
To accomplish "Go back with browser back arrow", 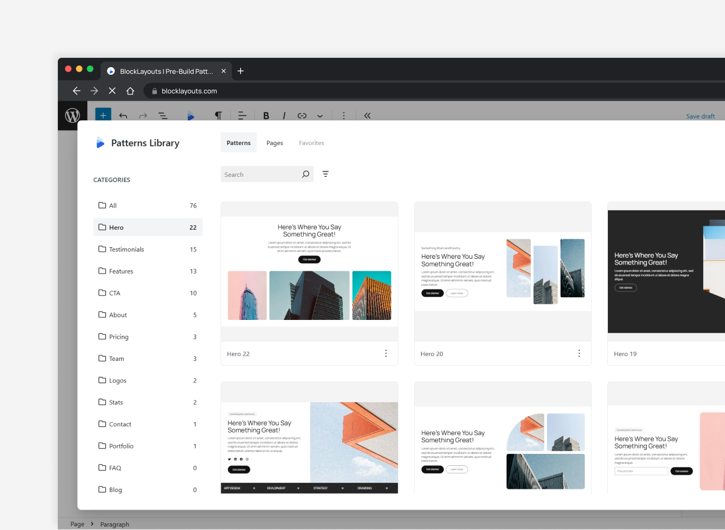I will [x=77, y=91].
